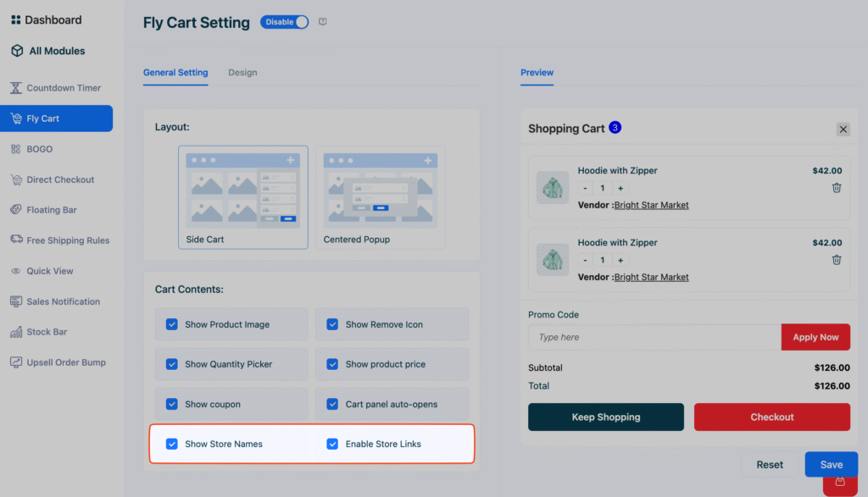Open the BOGO module in sidebar
Image resolution: width=868 pixels, height=497 pixels.
point(39,149)
